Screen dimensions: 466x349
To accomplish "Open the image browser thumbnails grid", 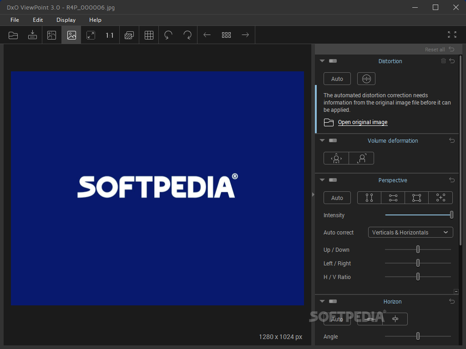I will coord(226,35).
